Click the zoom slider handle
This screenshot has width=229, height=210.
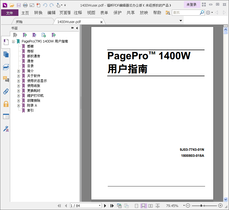pos(201,206)
